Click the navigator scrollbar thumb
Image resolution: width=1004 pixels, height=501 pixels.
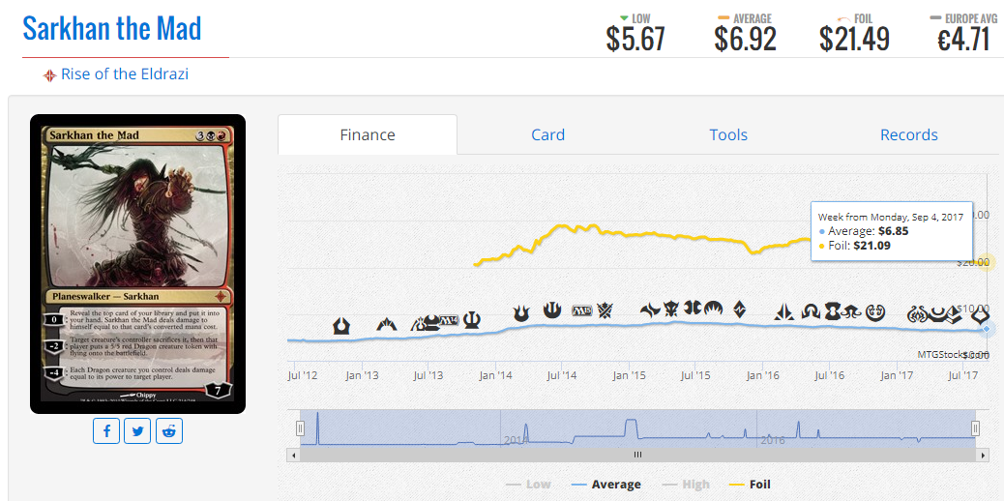[637, 455]
